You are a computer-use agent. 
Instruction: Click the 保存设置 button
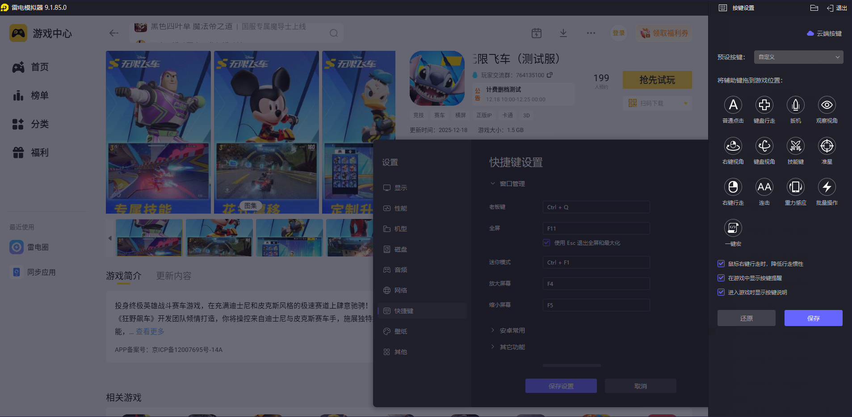[x=561, y=385]
